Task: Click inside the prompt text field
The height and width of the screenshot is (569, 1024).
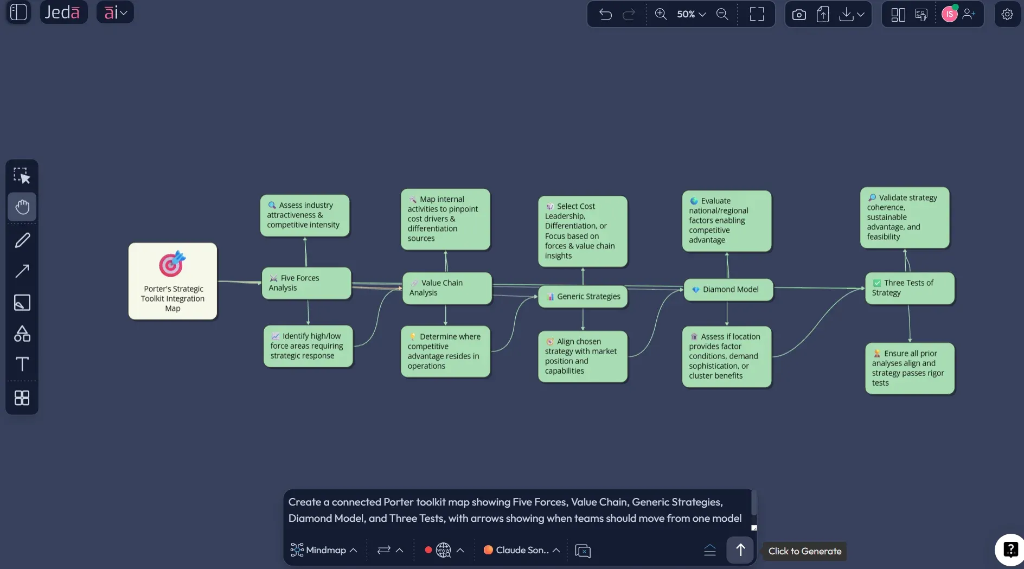Action: pos(515,510)
